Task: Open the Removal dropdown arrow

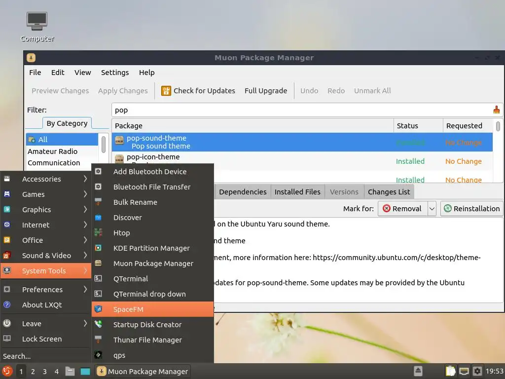Action: click(432, 209)
